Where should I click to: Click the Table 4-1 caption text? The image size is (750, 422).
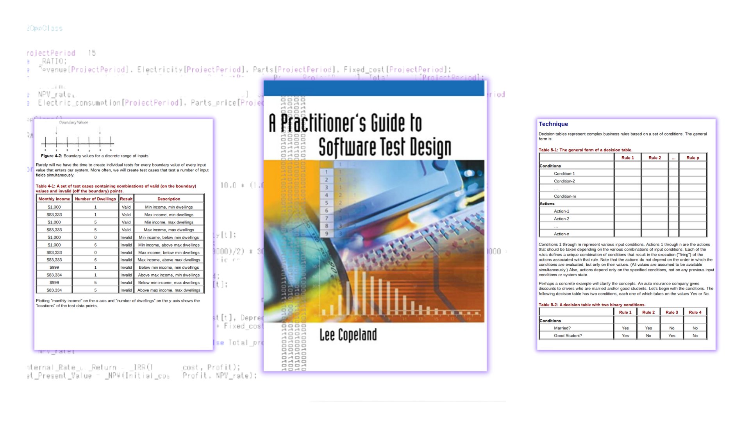pos(116,188)
